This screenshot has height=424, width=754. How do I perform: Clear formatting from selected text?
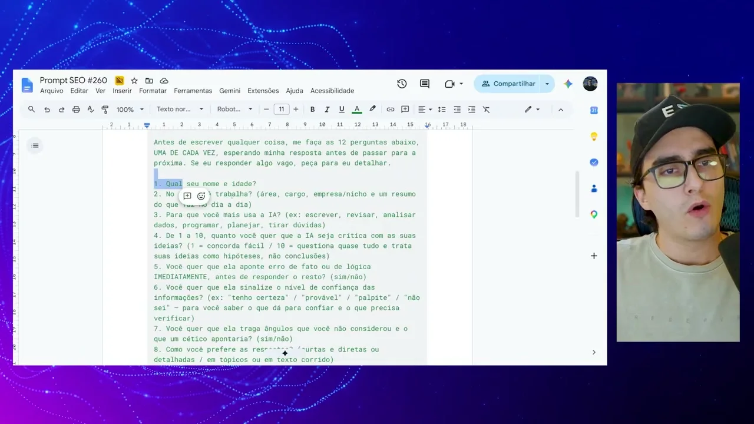[487, 110]
